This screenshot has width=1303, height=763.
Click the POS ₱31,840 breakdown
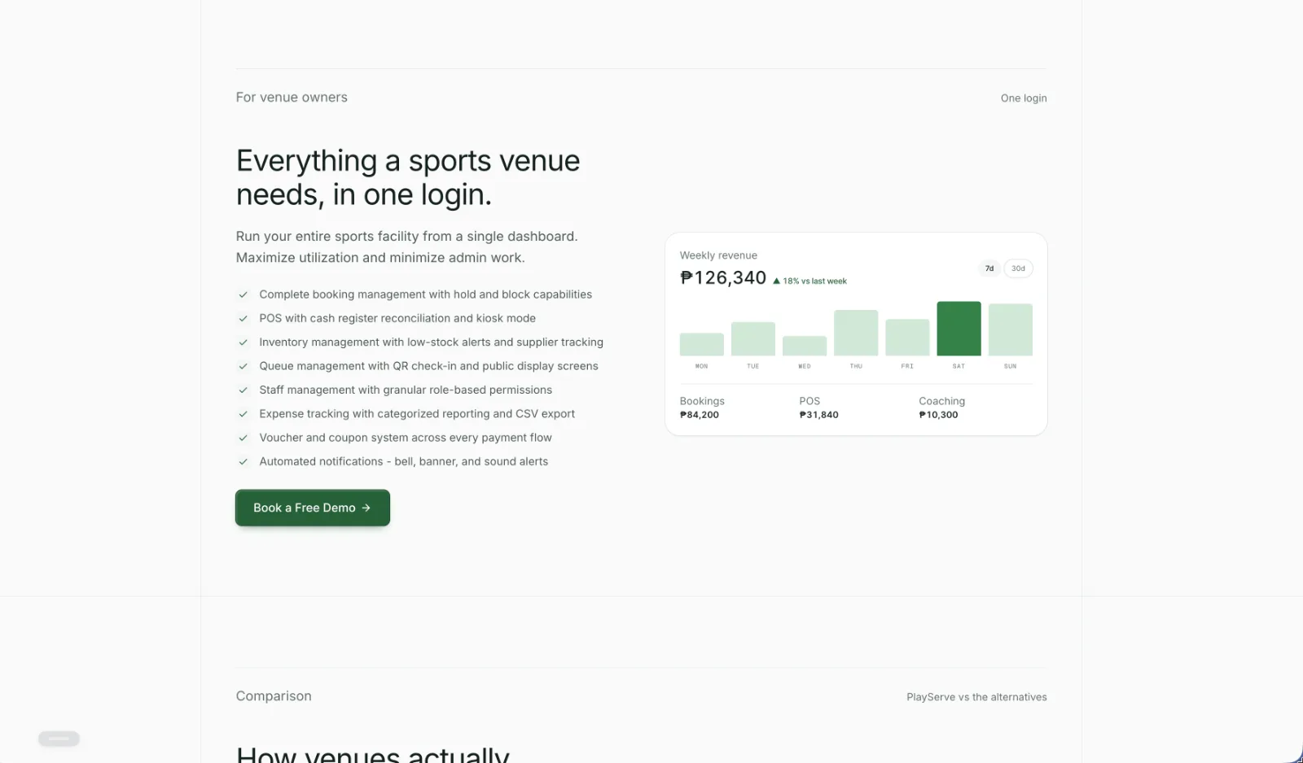coord(818,408)
